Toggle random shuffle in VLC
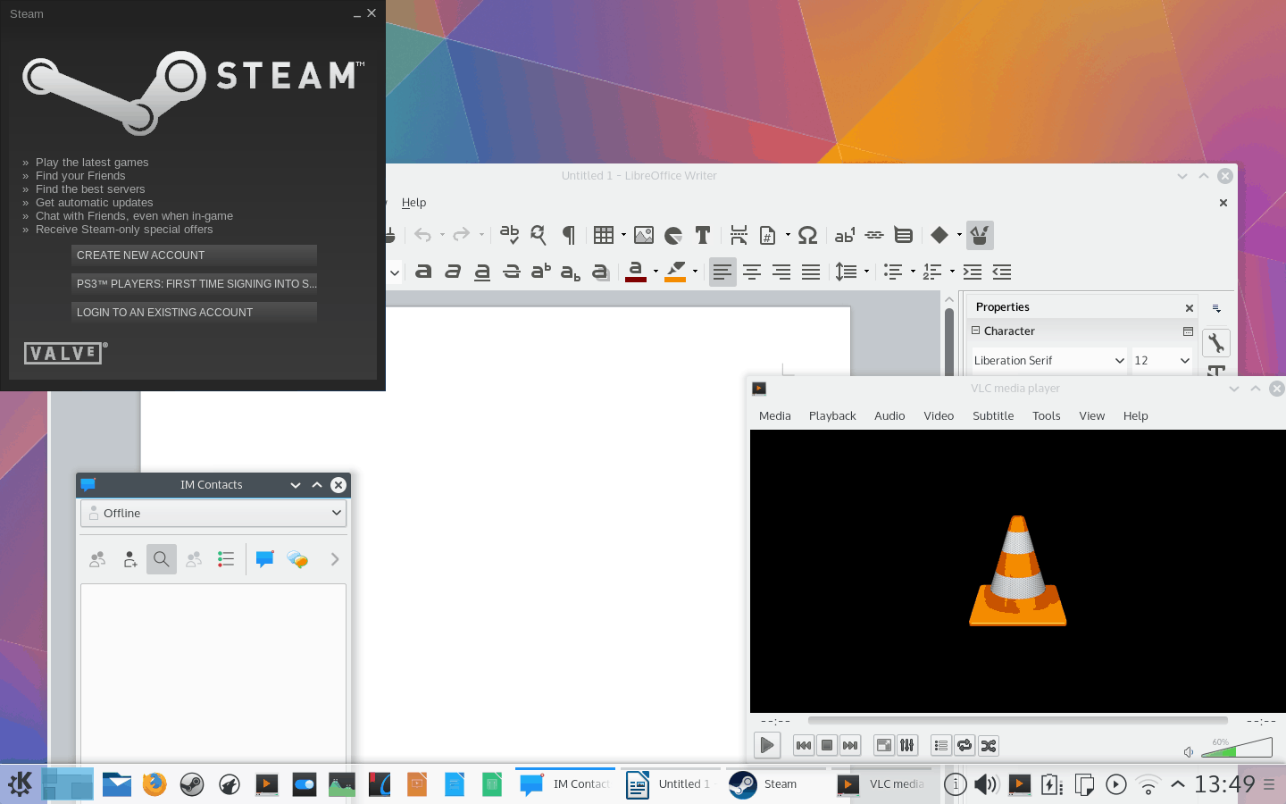 point(989,745)
